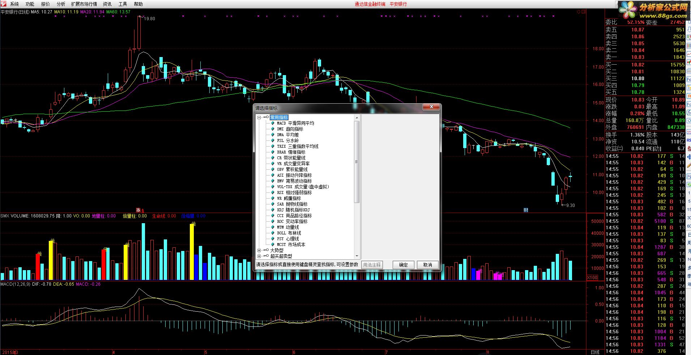Click the 卖一 10.83 order row
The height and width of the screenshot is (355, 691).
[x=645, y=57]
